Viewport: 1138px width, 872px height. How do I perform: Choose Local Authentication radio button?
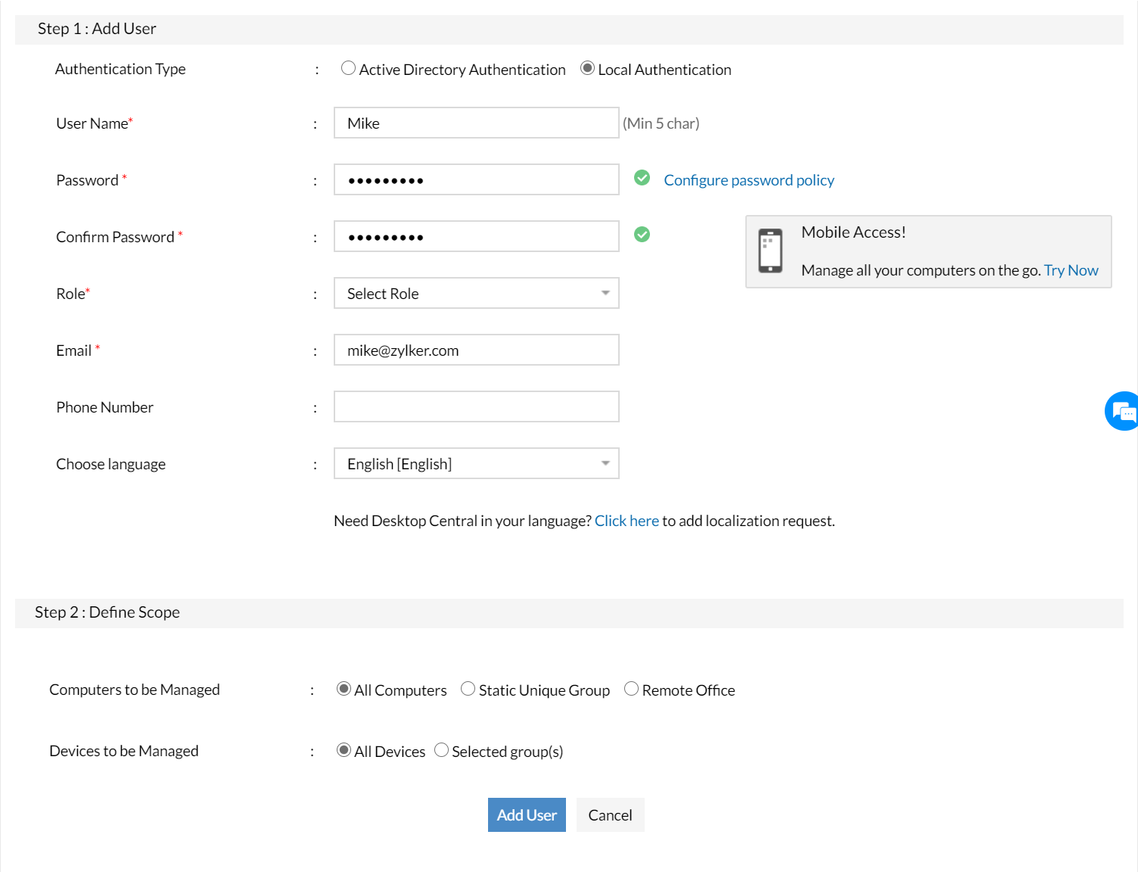pos(587,68)
